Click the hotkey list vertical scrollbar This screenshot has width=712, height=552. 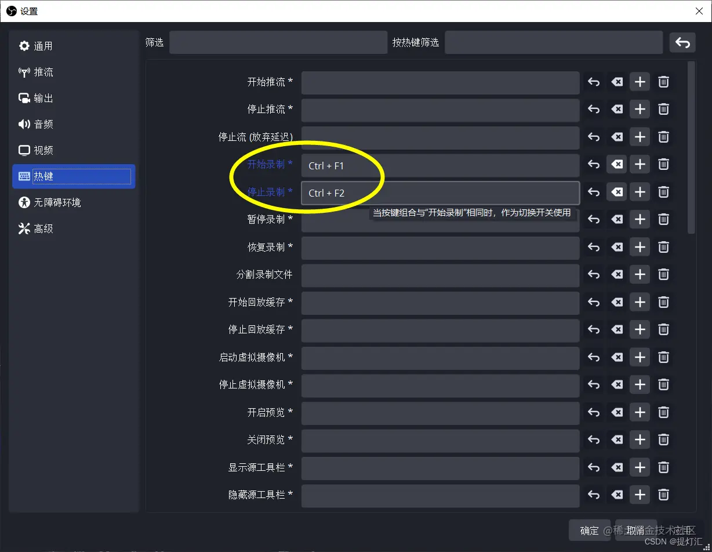[691, 147]
